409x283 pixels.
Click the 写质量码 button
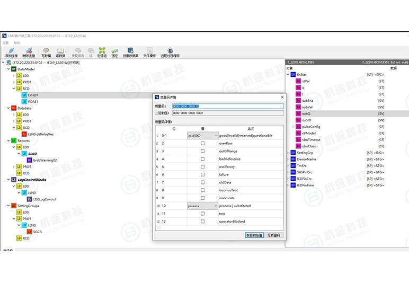[x=274, y=235]
